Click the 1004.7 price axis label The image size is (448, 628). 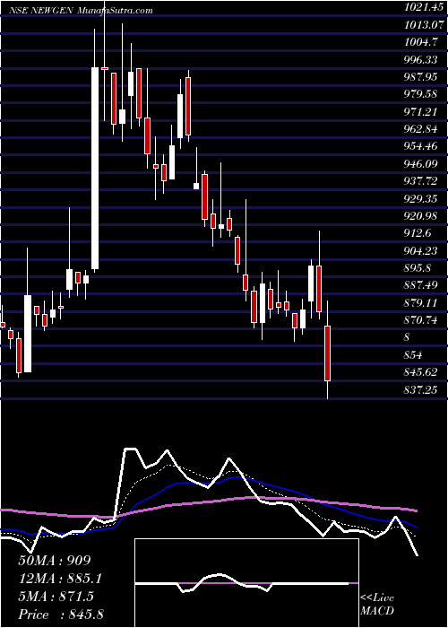point(422,41)
